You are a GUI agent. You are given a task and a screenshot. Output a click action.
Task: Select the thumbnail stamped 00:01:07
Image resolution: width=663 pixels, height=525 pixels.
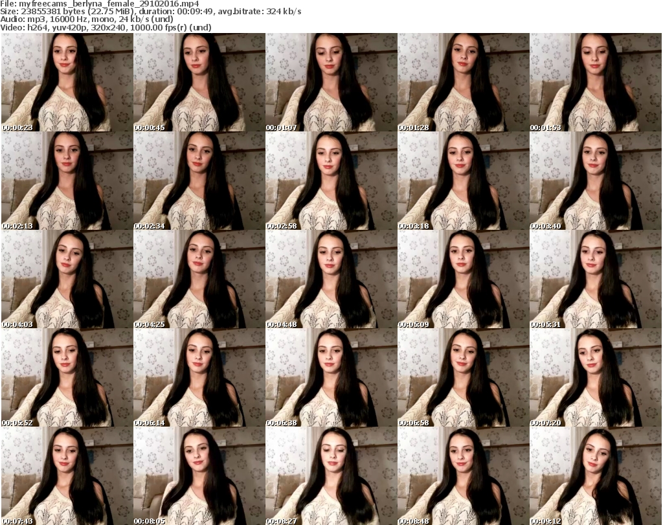(x=331, y=82)
